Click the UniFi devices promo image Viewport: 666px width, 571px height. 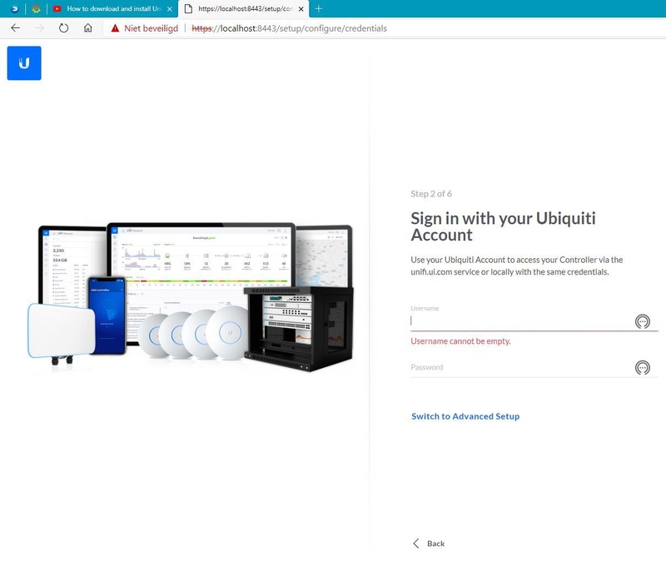coord(191,297)
